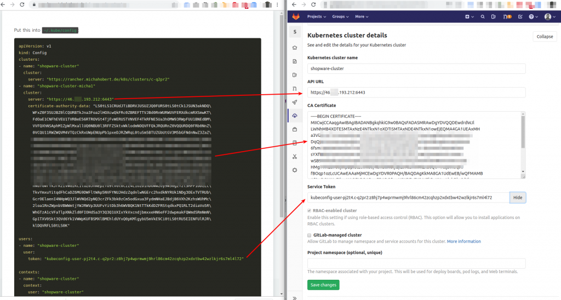
Task: Click the rancher server URL line in code
Action: tap(99, 79)
